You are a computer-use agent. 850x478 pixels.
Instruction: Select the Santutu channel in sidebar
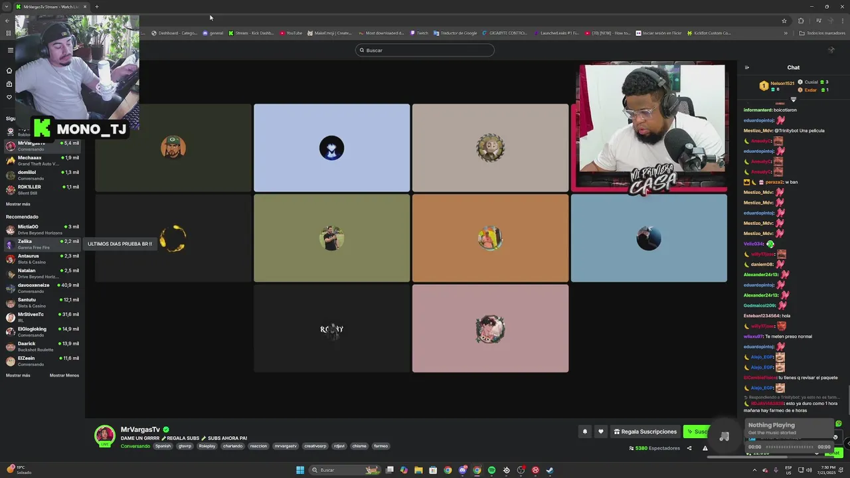pos(42,302)
